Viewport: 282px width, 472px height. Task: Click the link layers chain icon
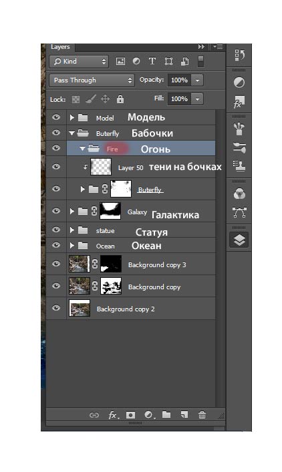pyautogui.click(x=94, y=415)
